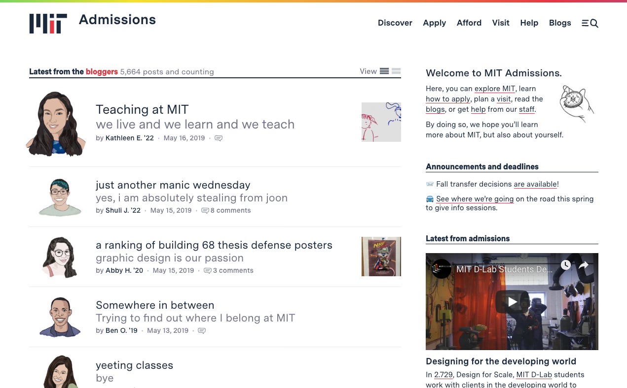Click the 'staff' link in welcome text
627x388 pixels.
coord(526,110)
